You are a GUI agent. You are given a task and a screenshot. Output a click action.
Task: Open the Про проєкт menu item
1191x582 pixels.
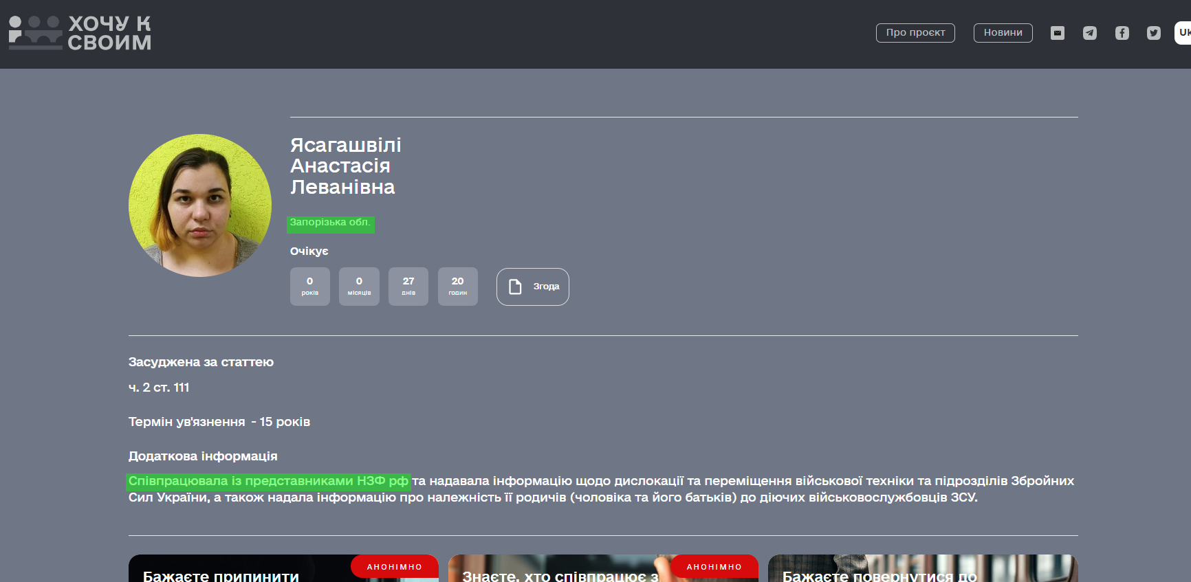tap(915, 33)
